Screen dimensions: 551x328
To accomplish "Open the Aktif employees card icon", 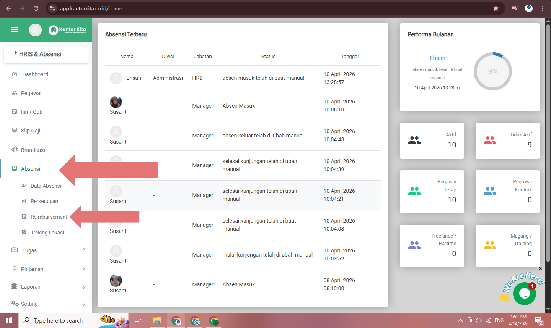I will click(x=414, y=141).
